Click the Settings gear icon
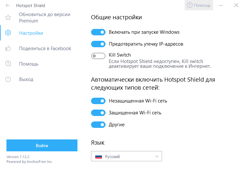This screenshot has height=169, width=244. (x=8, y=33)
